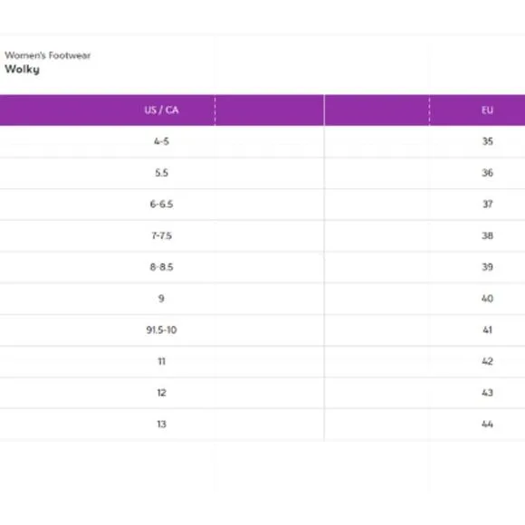Select the Wolky brand heading
This screenshot has width=525, height=525.
pyautogui.click(x=22, y=70)
